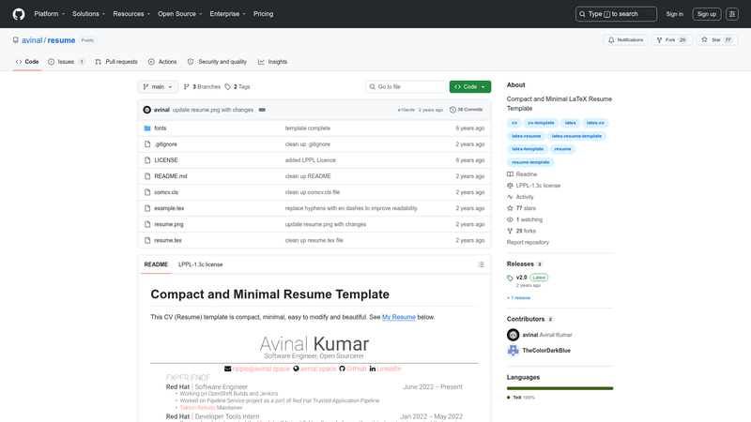This screenshot has height=422, width=751.
Task: View the 3 Branches link
Action: [x=202, y=86]
